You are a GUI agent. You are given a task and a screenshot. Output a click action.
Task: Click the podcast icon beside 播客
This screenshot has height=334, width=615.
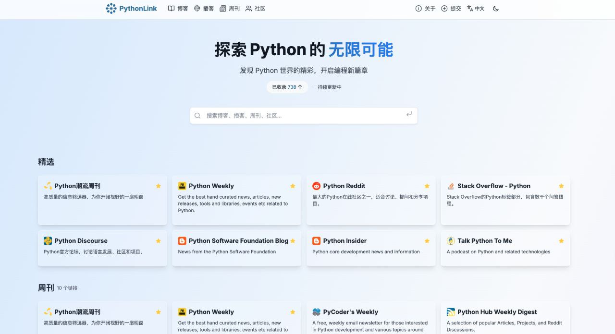click(x=197, y=8)
